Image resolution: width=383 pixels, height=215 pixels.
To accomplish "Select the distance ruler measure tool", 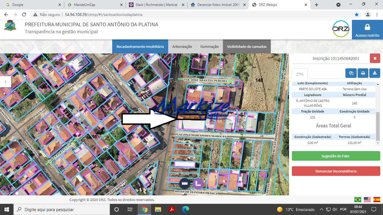I will (x=185, y=183).
